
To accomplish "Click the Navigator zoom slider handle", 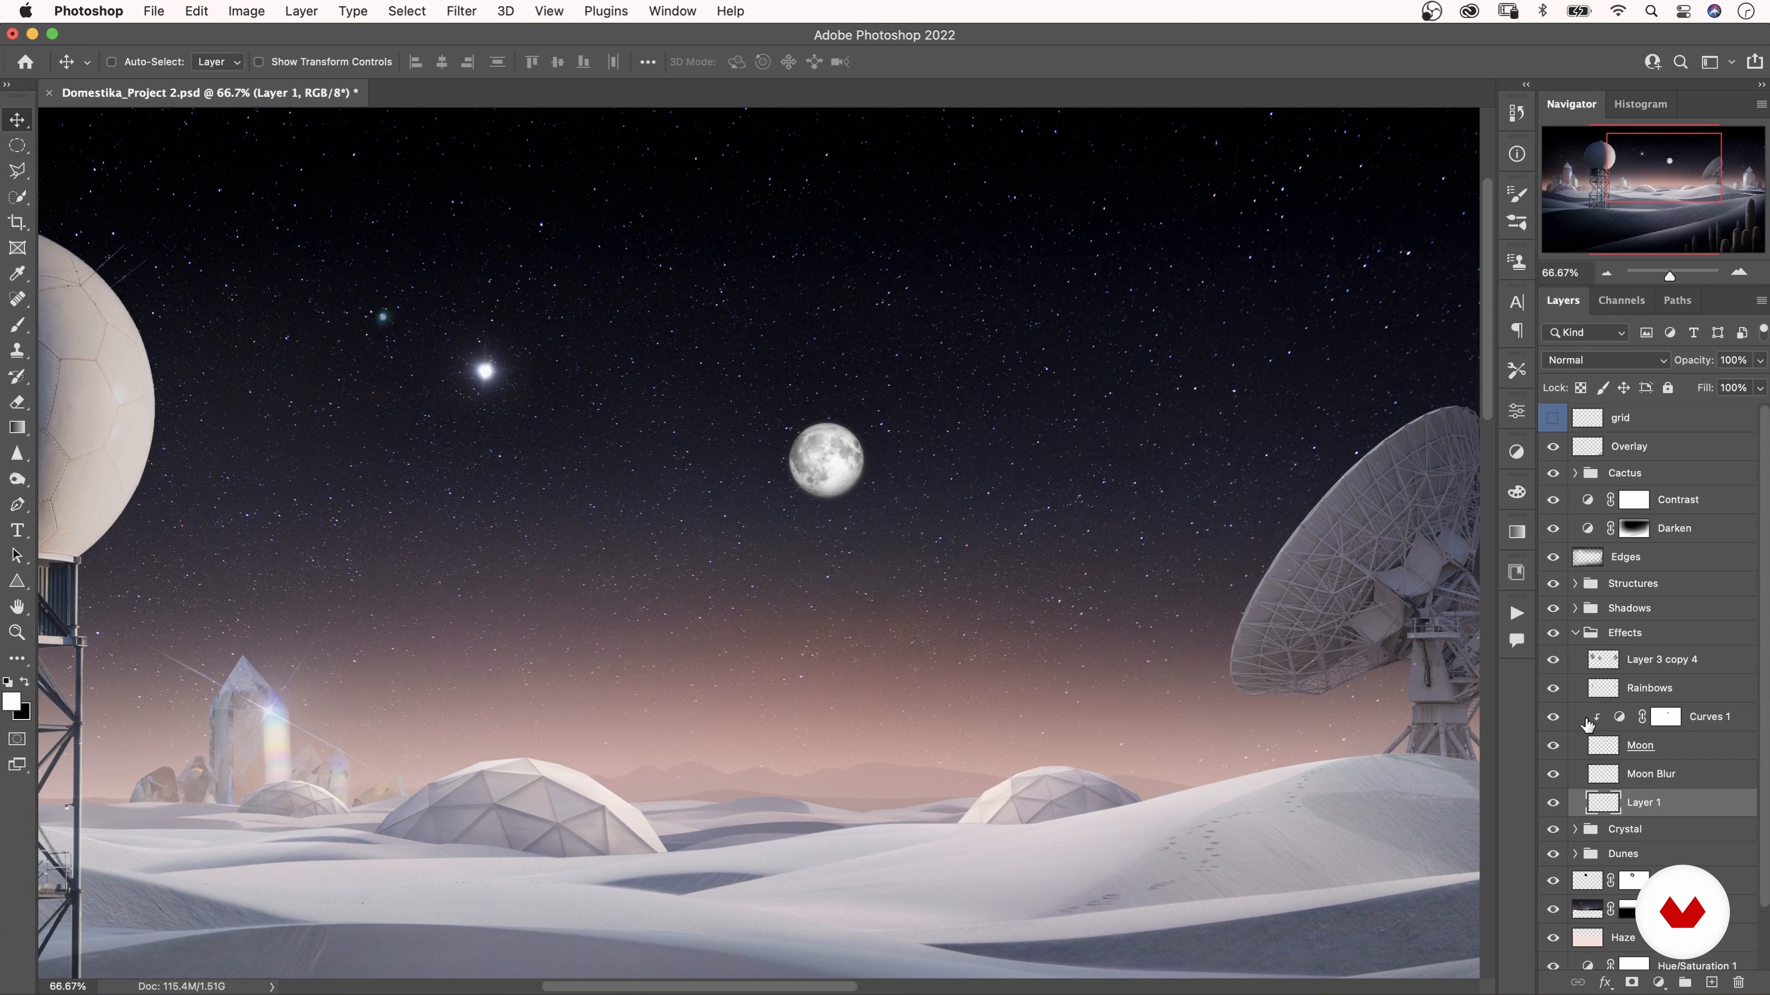I will coord(1669,275).
